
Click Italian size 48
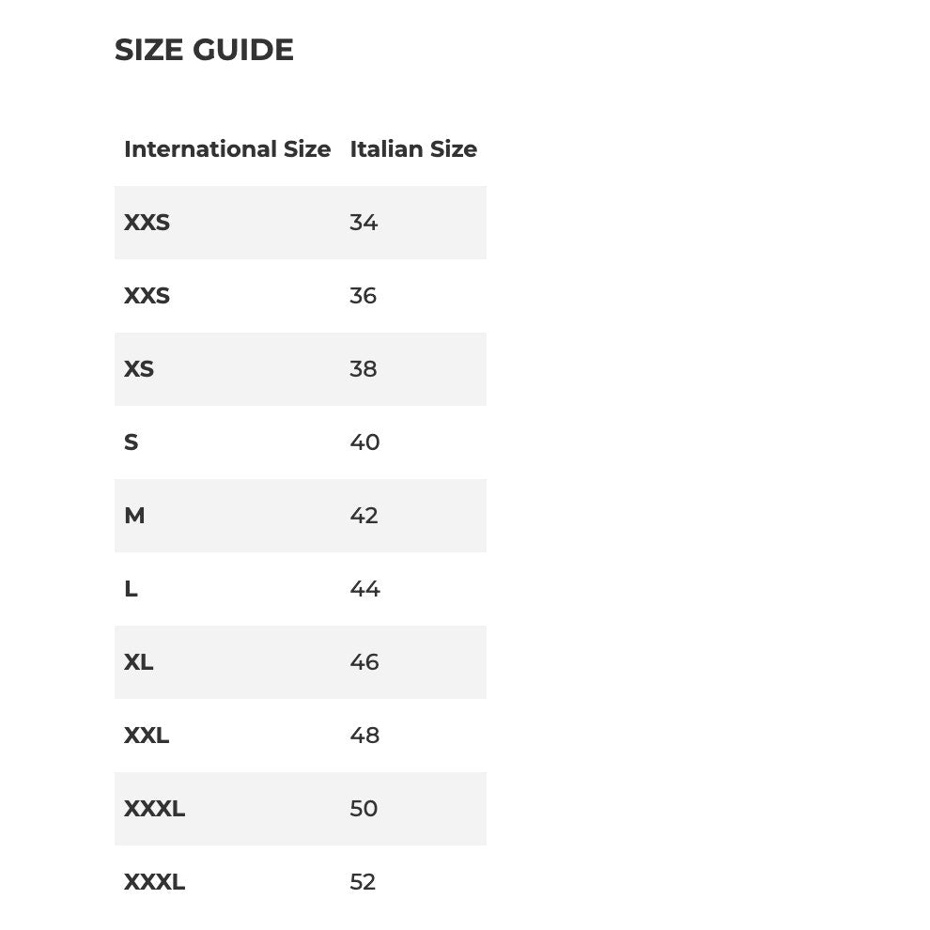tap(364, 735)
